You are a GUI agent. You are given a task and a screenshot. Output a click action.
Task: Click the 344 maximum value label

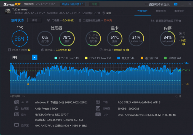pyautogui.click(x=186, y=63)
